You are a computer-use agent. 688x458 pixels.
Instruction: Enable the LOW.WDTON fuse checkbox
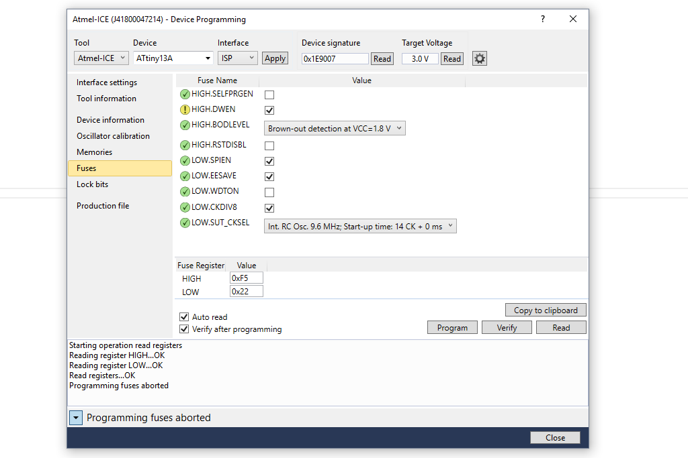click(x=269, y=192)
